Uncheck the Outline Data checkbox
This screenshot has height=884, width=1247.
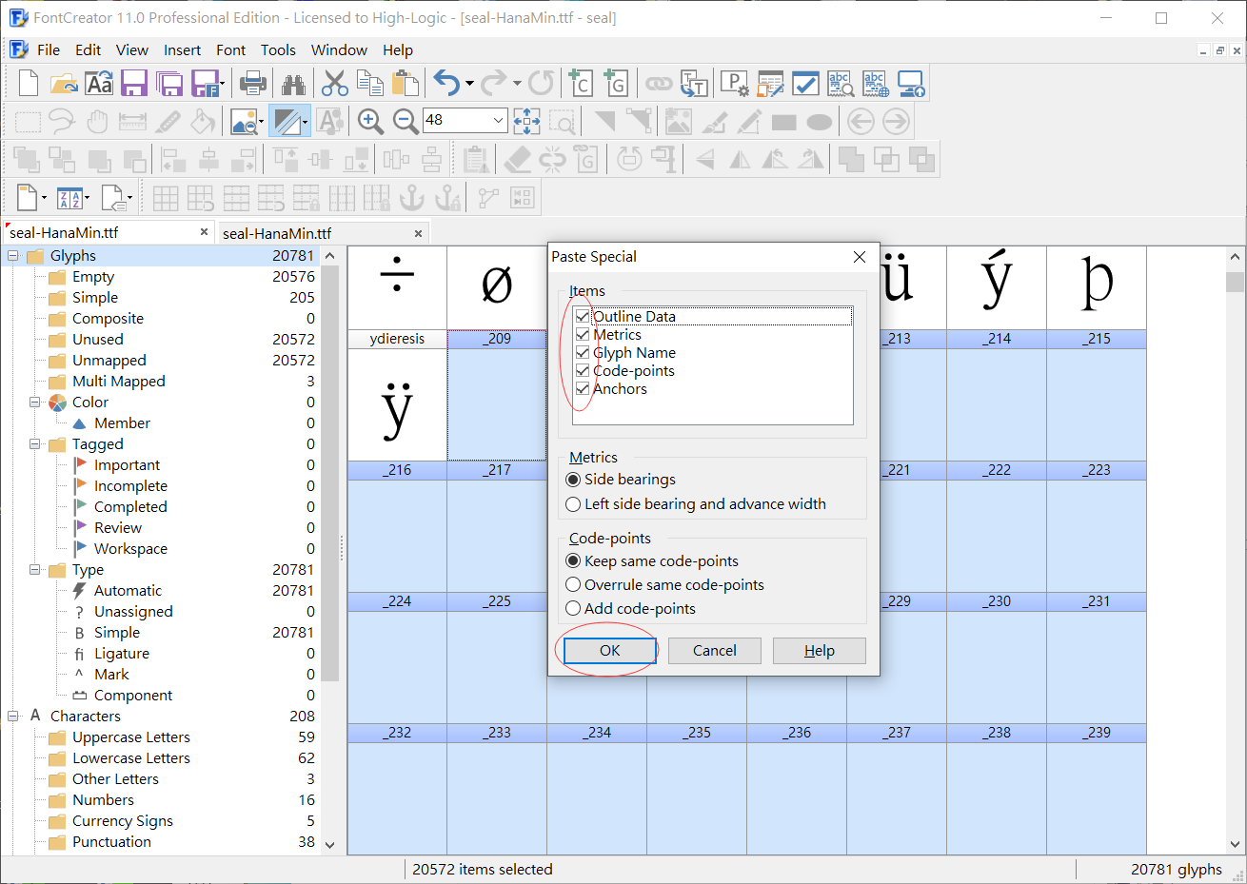click(x=583, y=317)
